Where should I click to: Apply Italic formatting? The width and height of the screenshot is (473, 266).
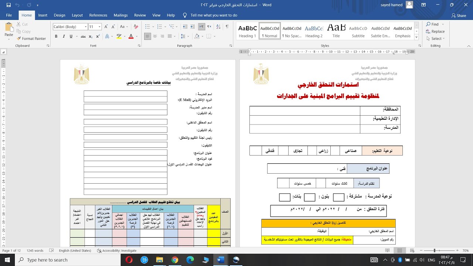click(x=64, y=36)
